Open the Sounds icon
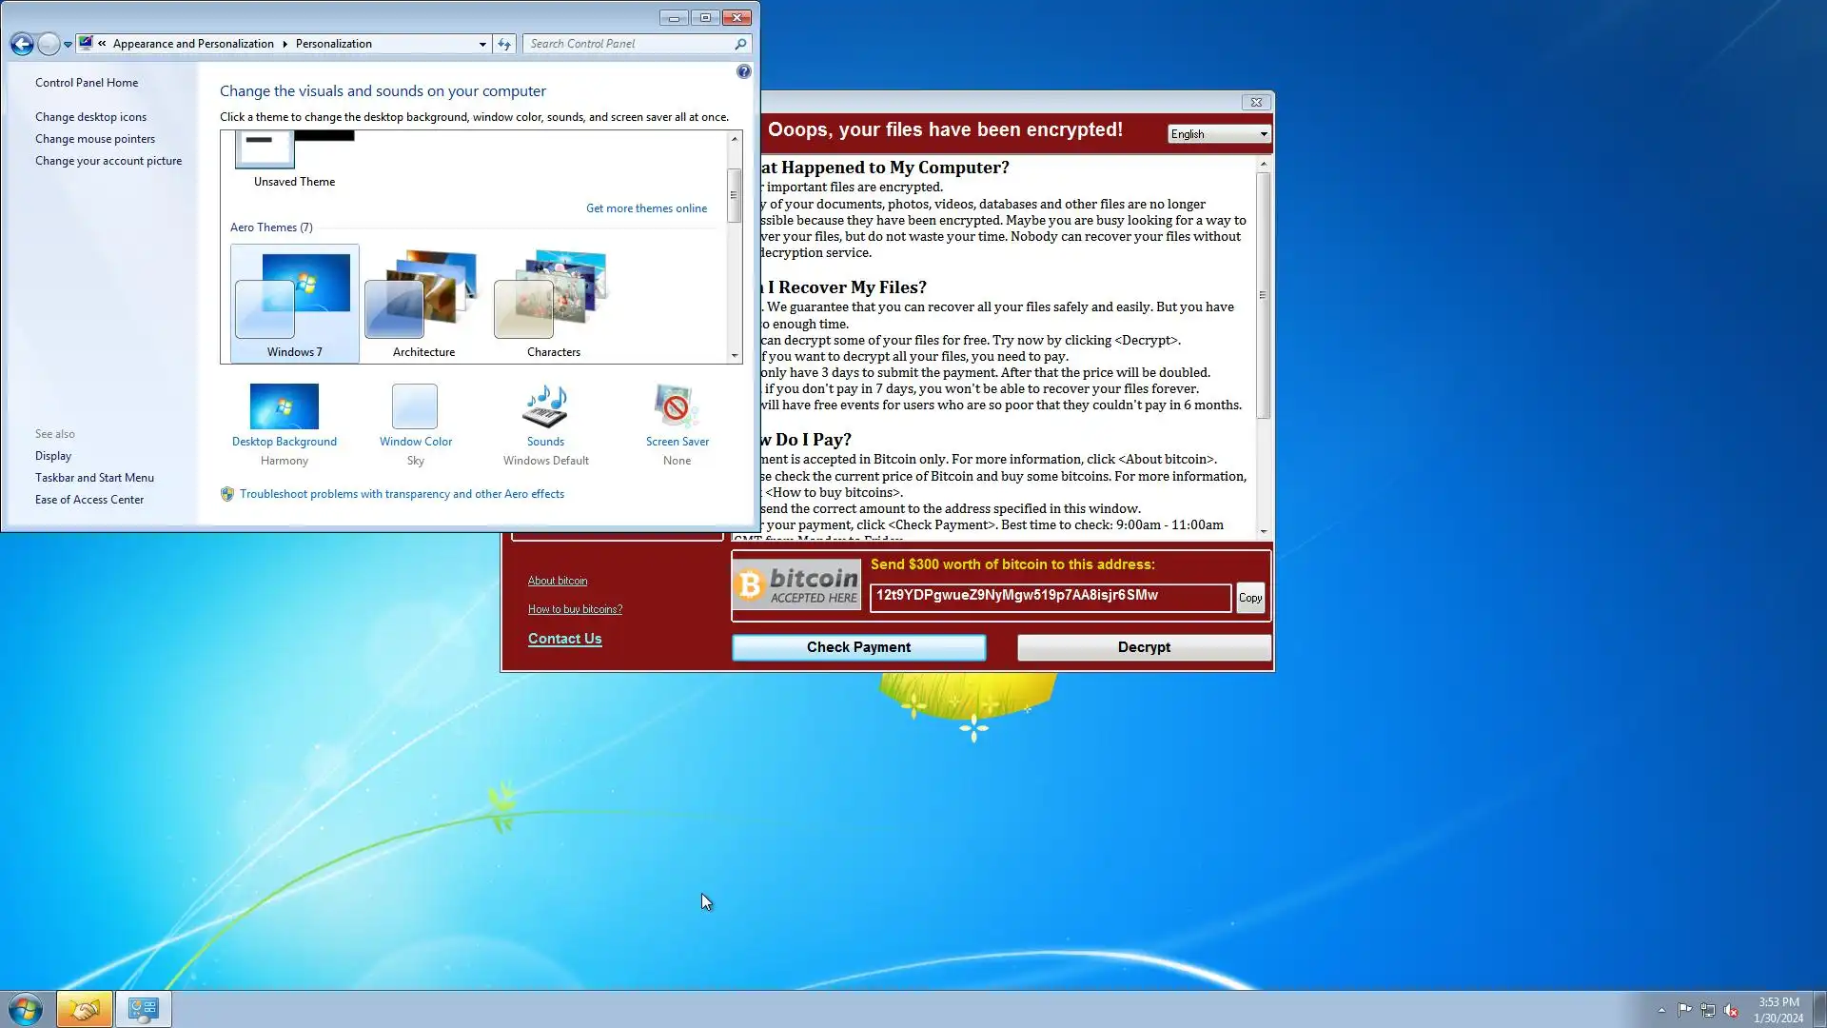Image resolution: width=1827 pixels, height=1028 pixels. pos(545,407)
